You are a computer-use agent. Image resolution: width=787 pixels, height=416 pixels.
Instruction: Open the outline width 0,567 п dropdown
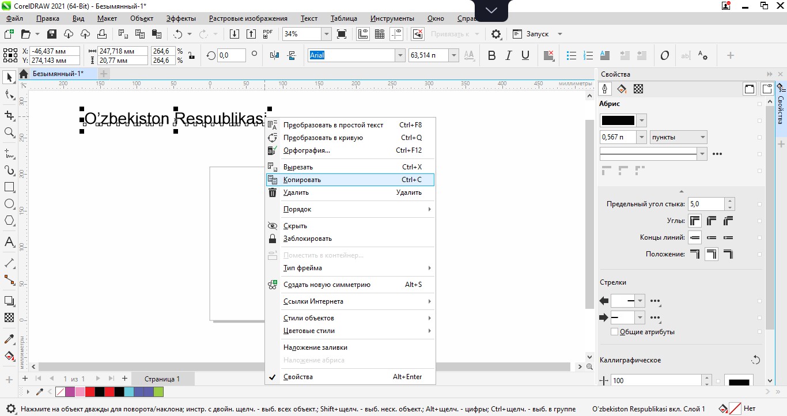click(x=641, y=137)
